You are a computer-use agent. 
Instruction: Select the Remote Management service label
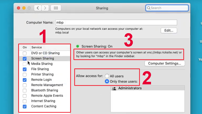pos(47,85)
